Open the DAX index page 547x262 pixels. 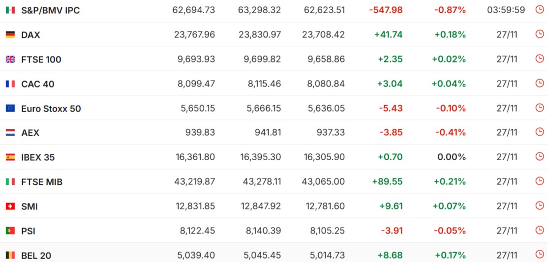tap(30, 35)
